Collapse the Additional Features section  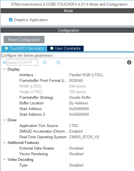pos(4,143)
